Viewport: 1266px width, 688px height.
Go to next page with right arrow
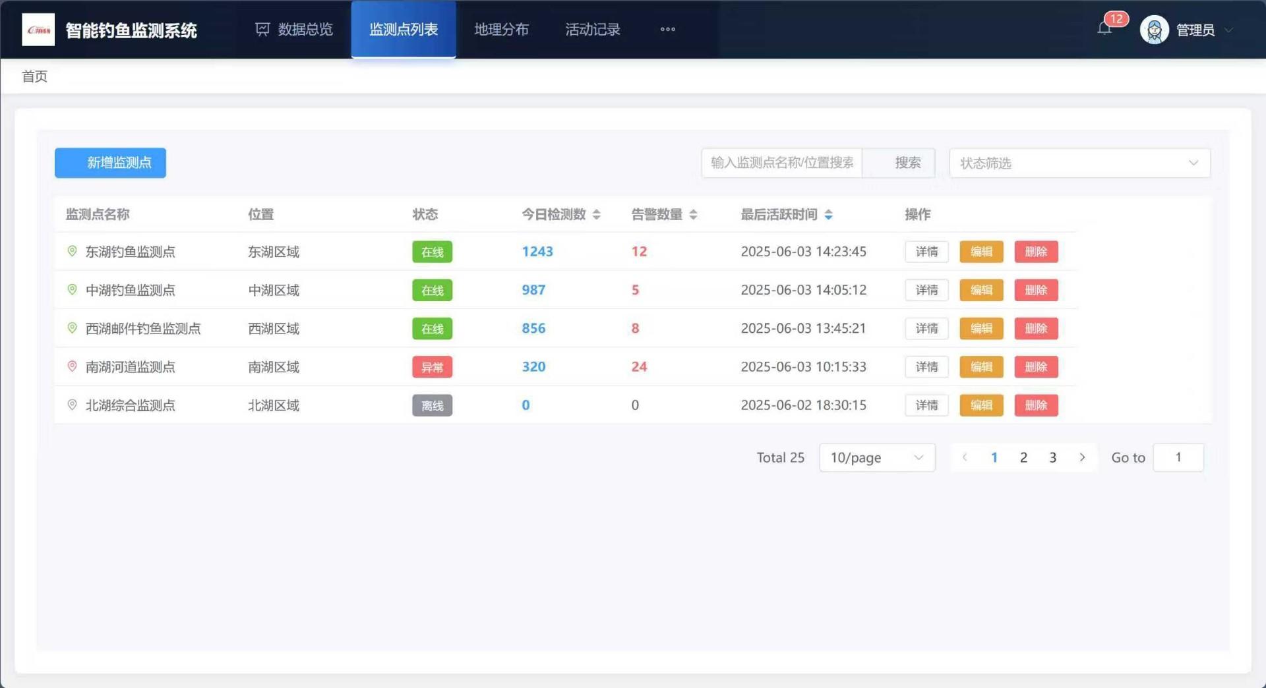pos(1082,457)
